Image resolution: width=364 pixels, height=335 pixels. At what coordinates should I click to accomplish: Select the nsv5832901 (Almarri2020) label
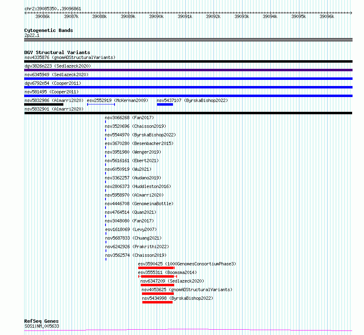coord(54,109)
